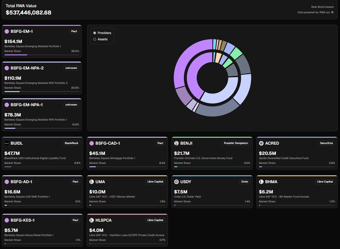The image size is (340, 249).
Task: Click the unknown tag on BSFG-EM-NPA-1
Action: 71,105
